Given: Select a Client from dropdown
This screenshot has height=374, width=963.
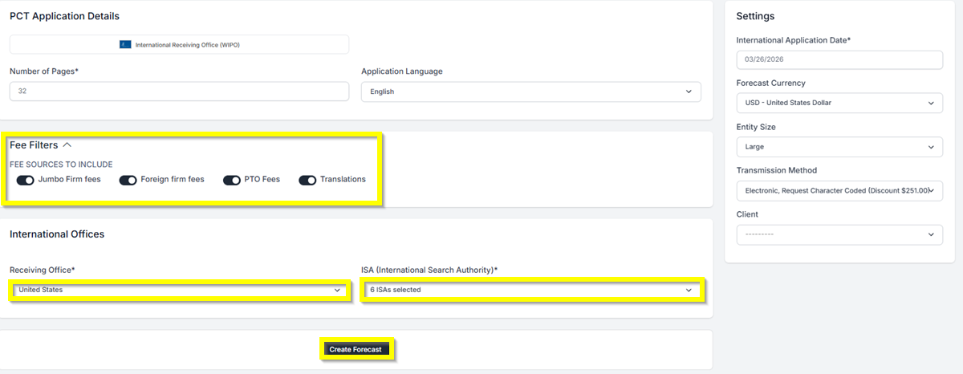Looking at the screenshot, I should point(839,234).
